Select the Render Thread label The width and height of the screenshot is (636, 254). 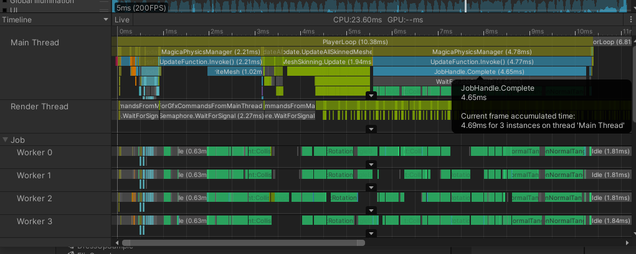click(39, 106)
